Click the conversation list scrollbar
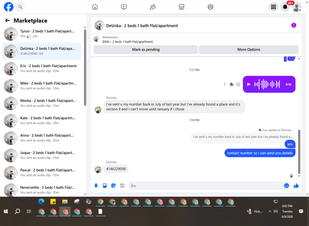The height and width of the screenshot is (226, 309). (x=85, y=68)
